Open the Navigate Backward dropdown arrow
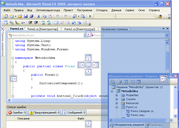 pos(78,16)
